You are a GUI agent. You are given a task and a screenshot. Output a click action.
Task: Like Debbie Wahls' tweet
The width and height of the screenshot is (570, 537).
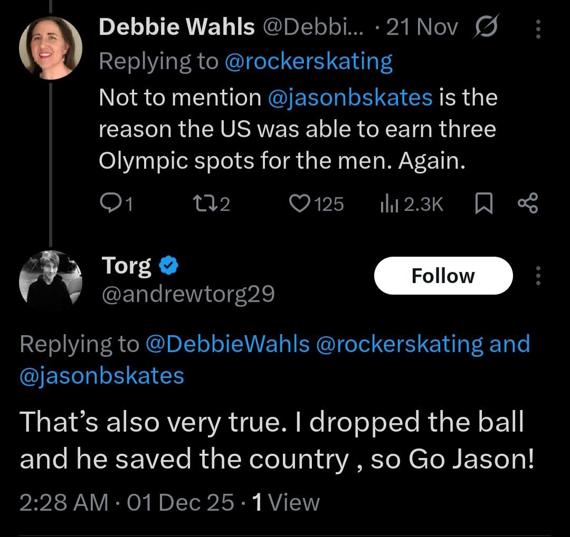tap(300, 203)
